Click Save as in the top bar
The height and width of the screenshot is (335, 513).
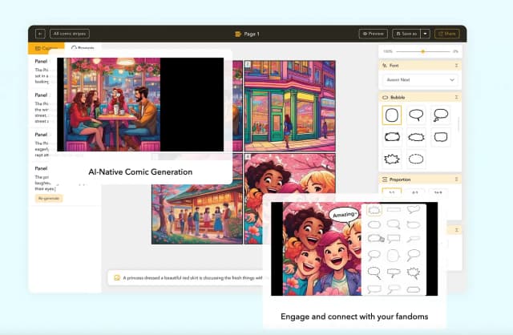click(406, 34)
